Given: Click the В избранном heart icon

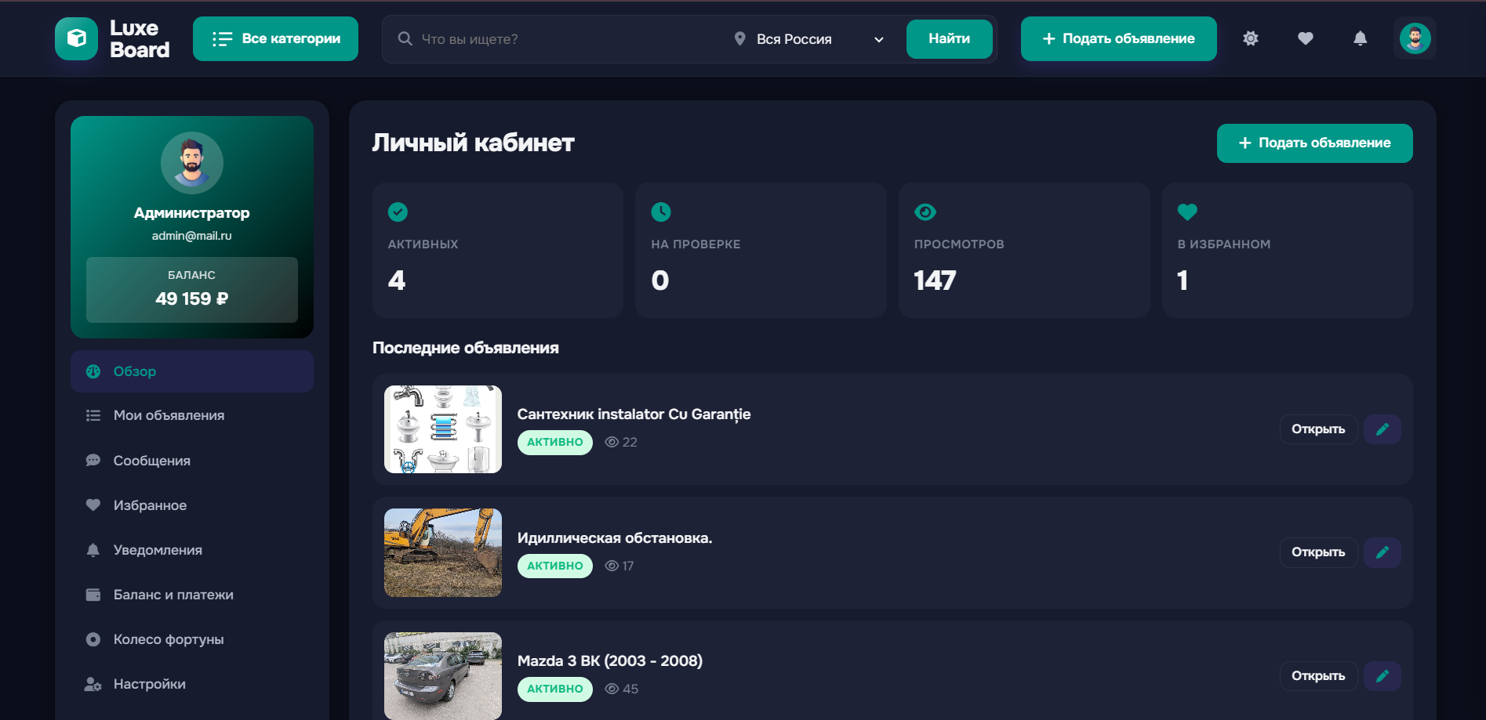Looking at the screenshot, I should [x=1187, y=212].
